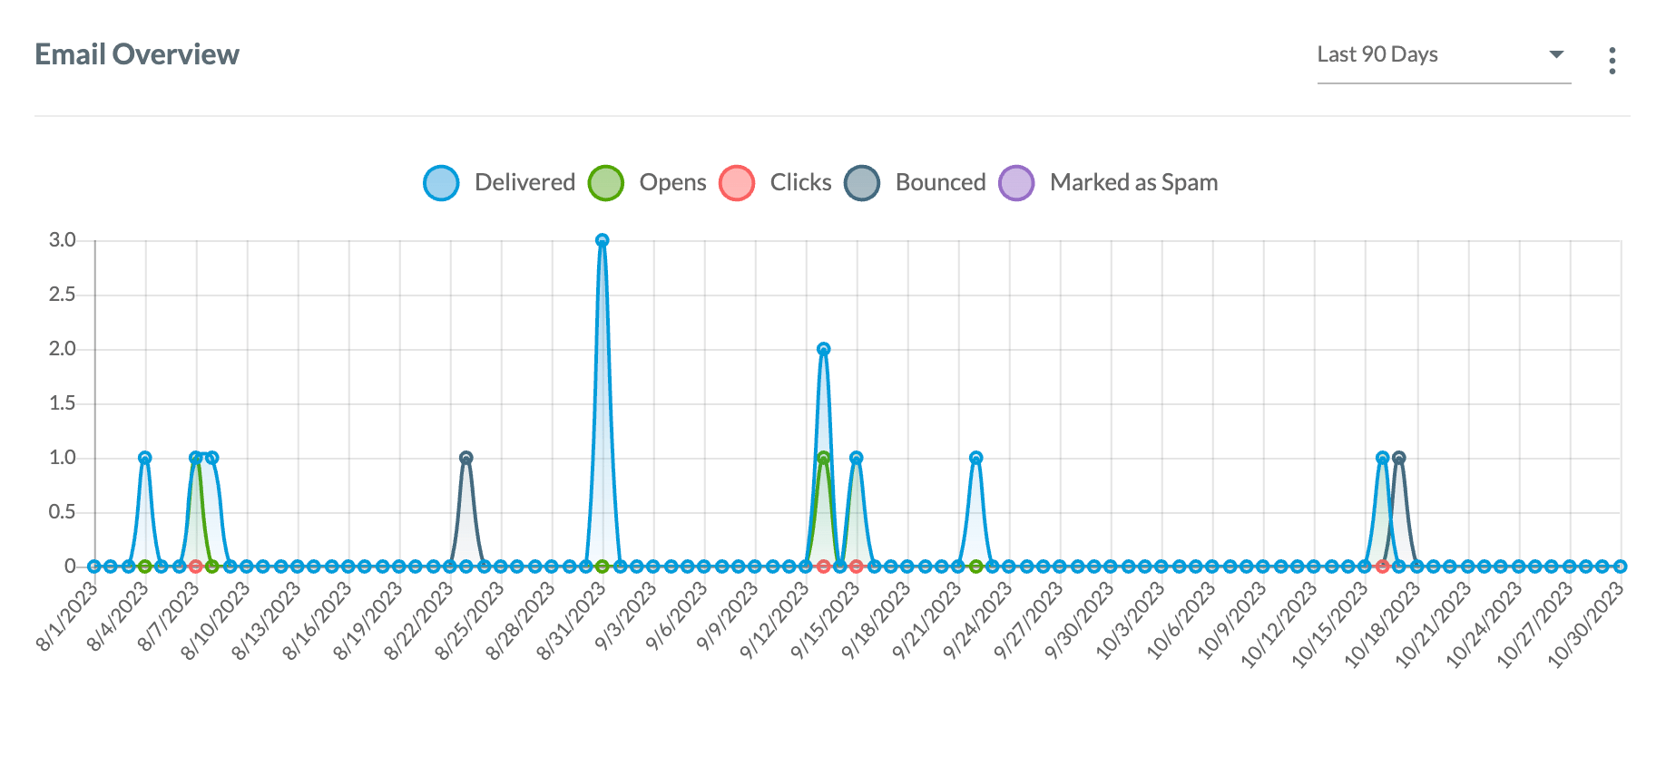Toggle the Bounced legend circle
The width and height of the screenshot is (1666, 765).
click(x=862, y=183)
